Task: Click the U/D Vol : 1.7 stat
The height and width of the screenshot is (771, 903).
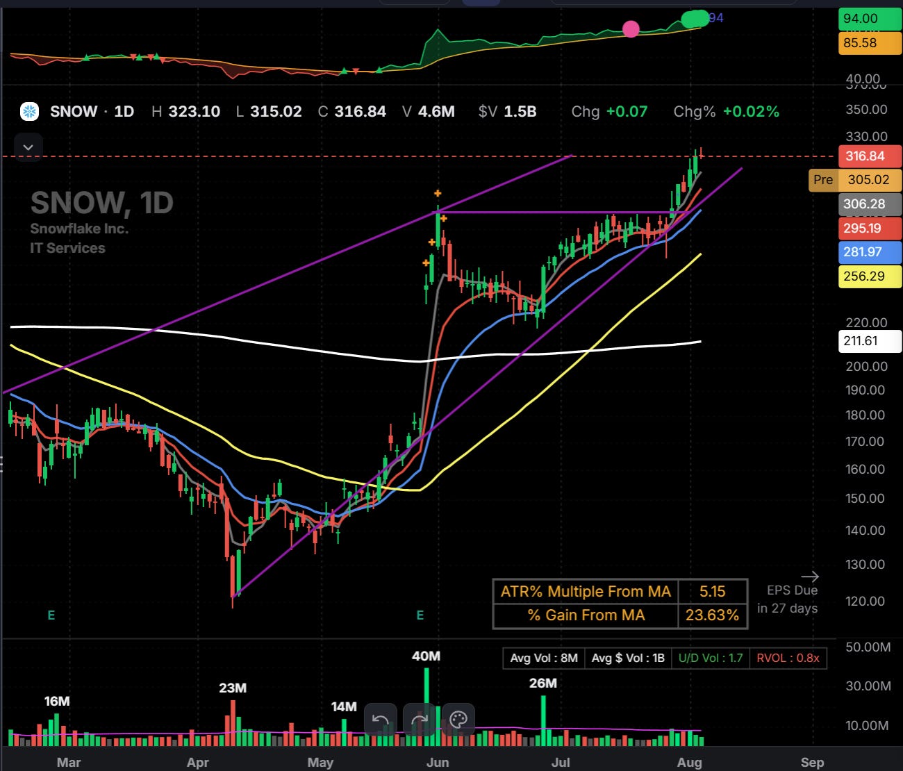Action: pos(711,658)
